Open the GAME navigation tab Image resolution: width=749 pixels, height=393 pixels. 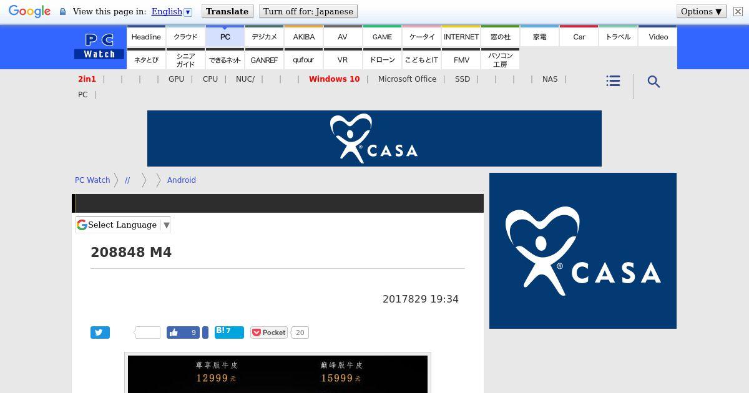(x=382, y=37)
